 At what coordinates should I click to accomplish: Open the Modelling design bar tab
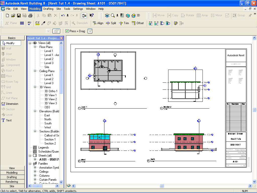pos(12,173)
